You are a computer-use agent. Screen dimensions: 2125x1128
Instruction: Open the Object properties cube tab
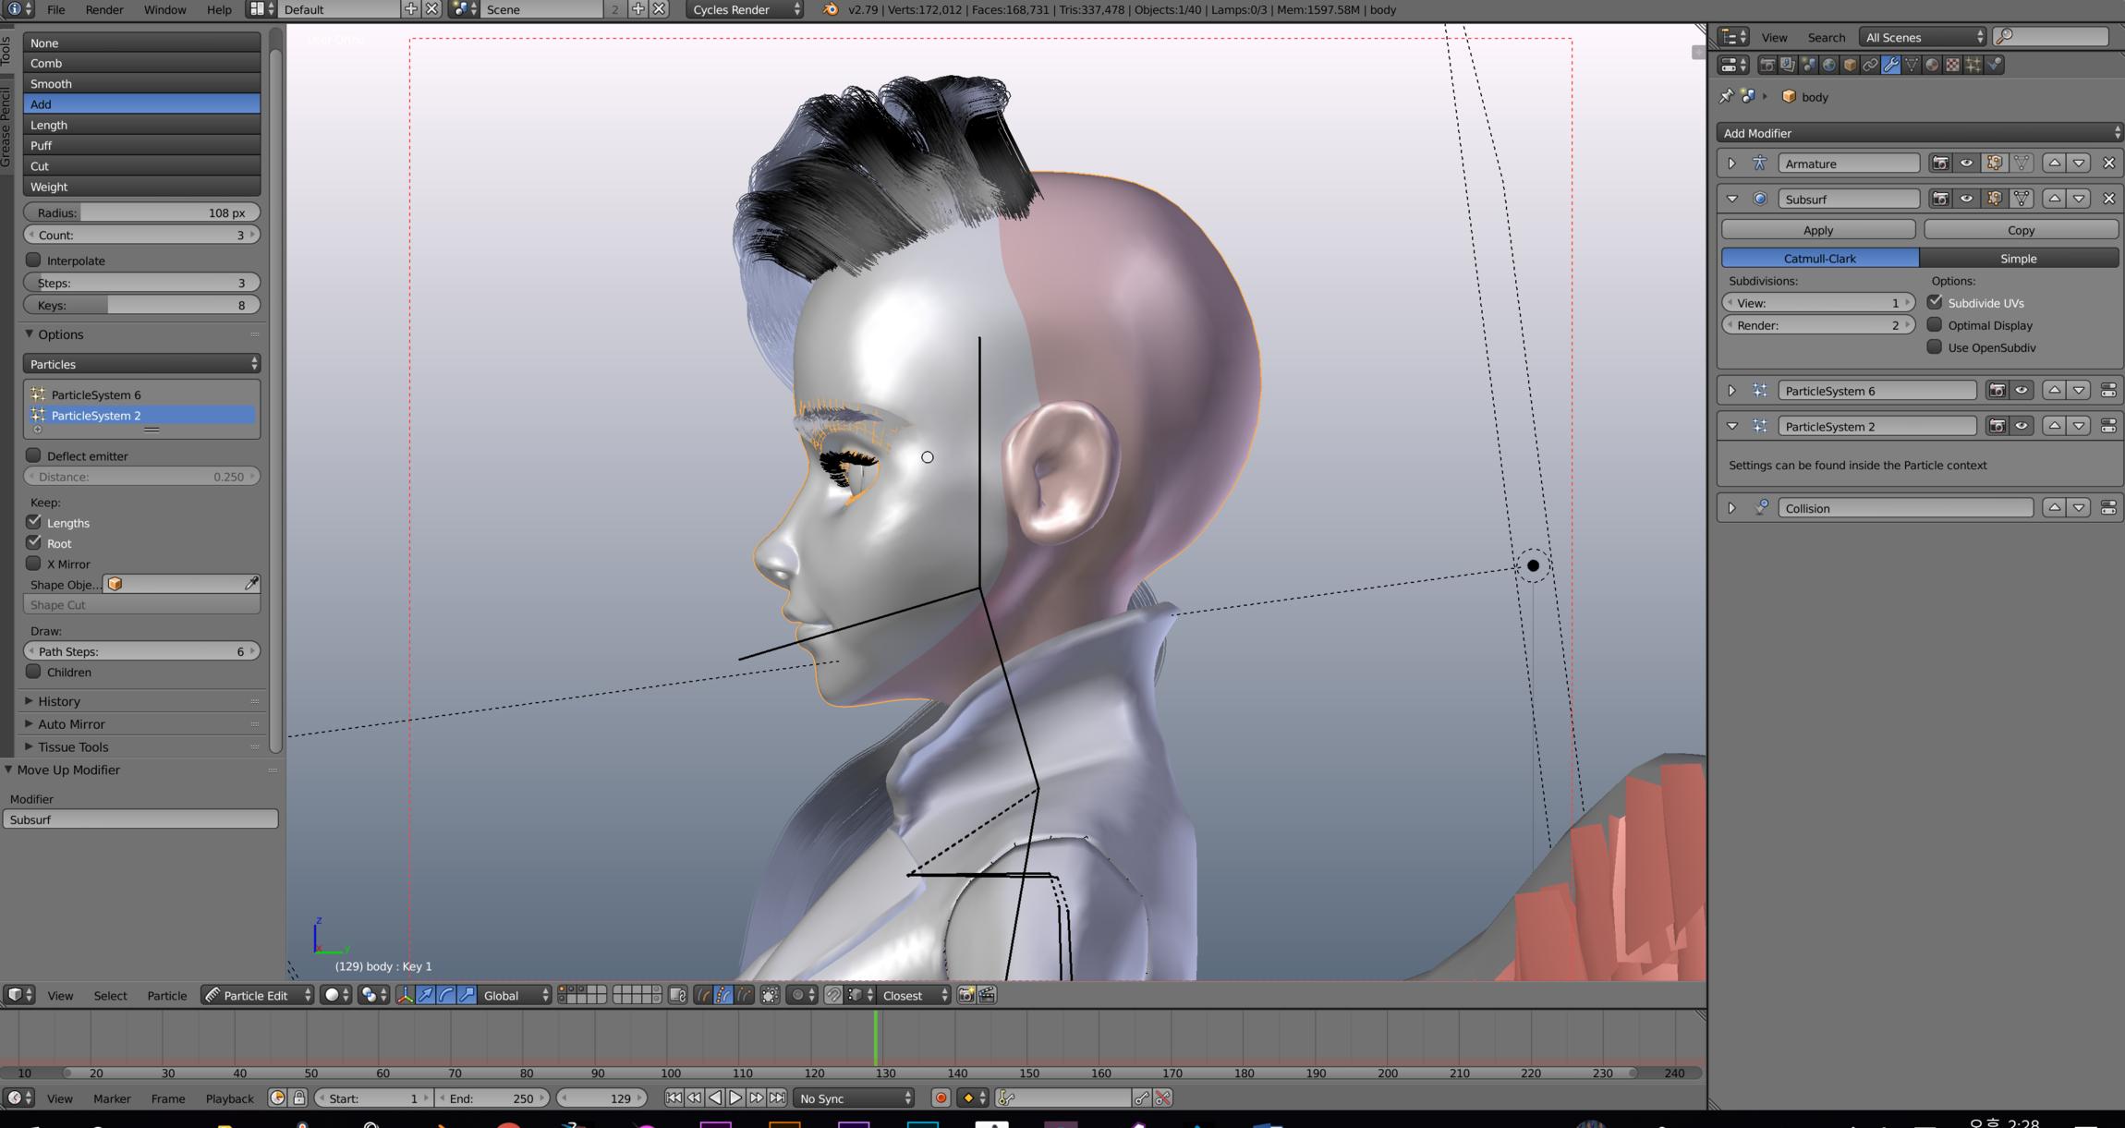pos(1850,65)
